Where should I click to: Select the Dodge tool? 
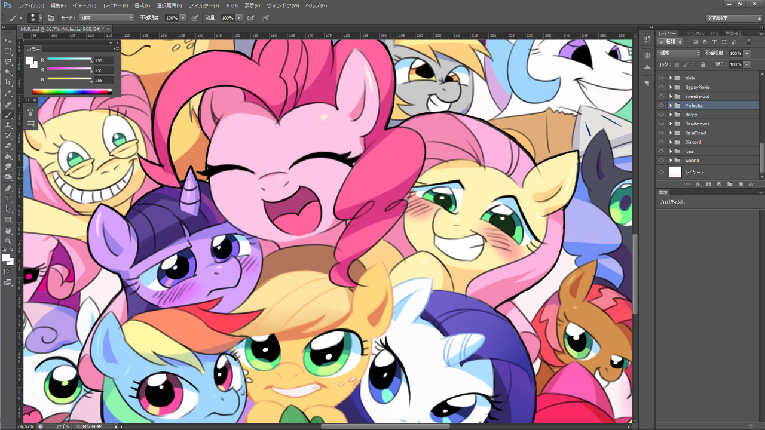(8, 177)
